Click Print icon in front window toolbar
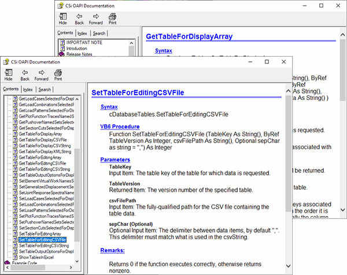347x275 pixels. point(58,73)
